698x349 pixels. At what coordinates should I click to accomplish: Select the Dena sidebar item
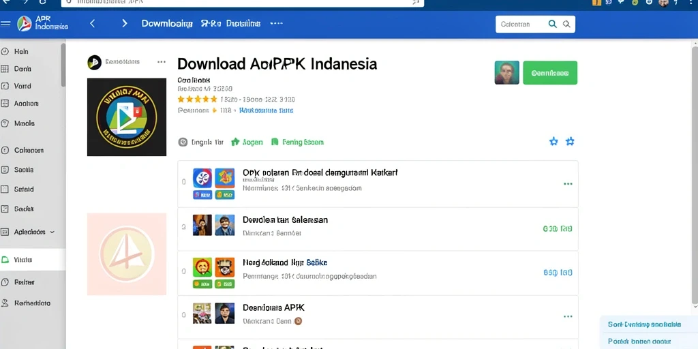pos(22,69)
